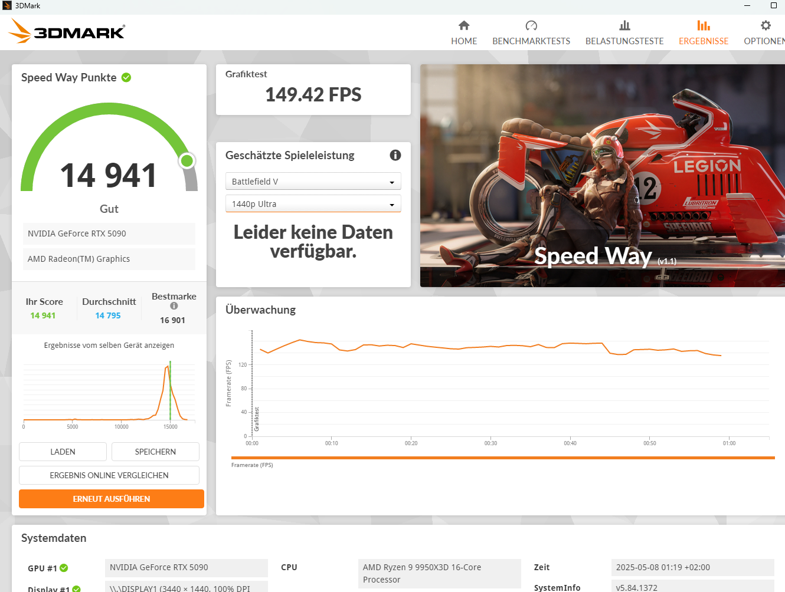Image resolution: width=785 pixels, height=592 pixels.
Task: Click green check icon beside Display #1
Action: (77, 589)
